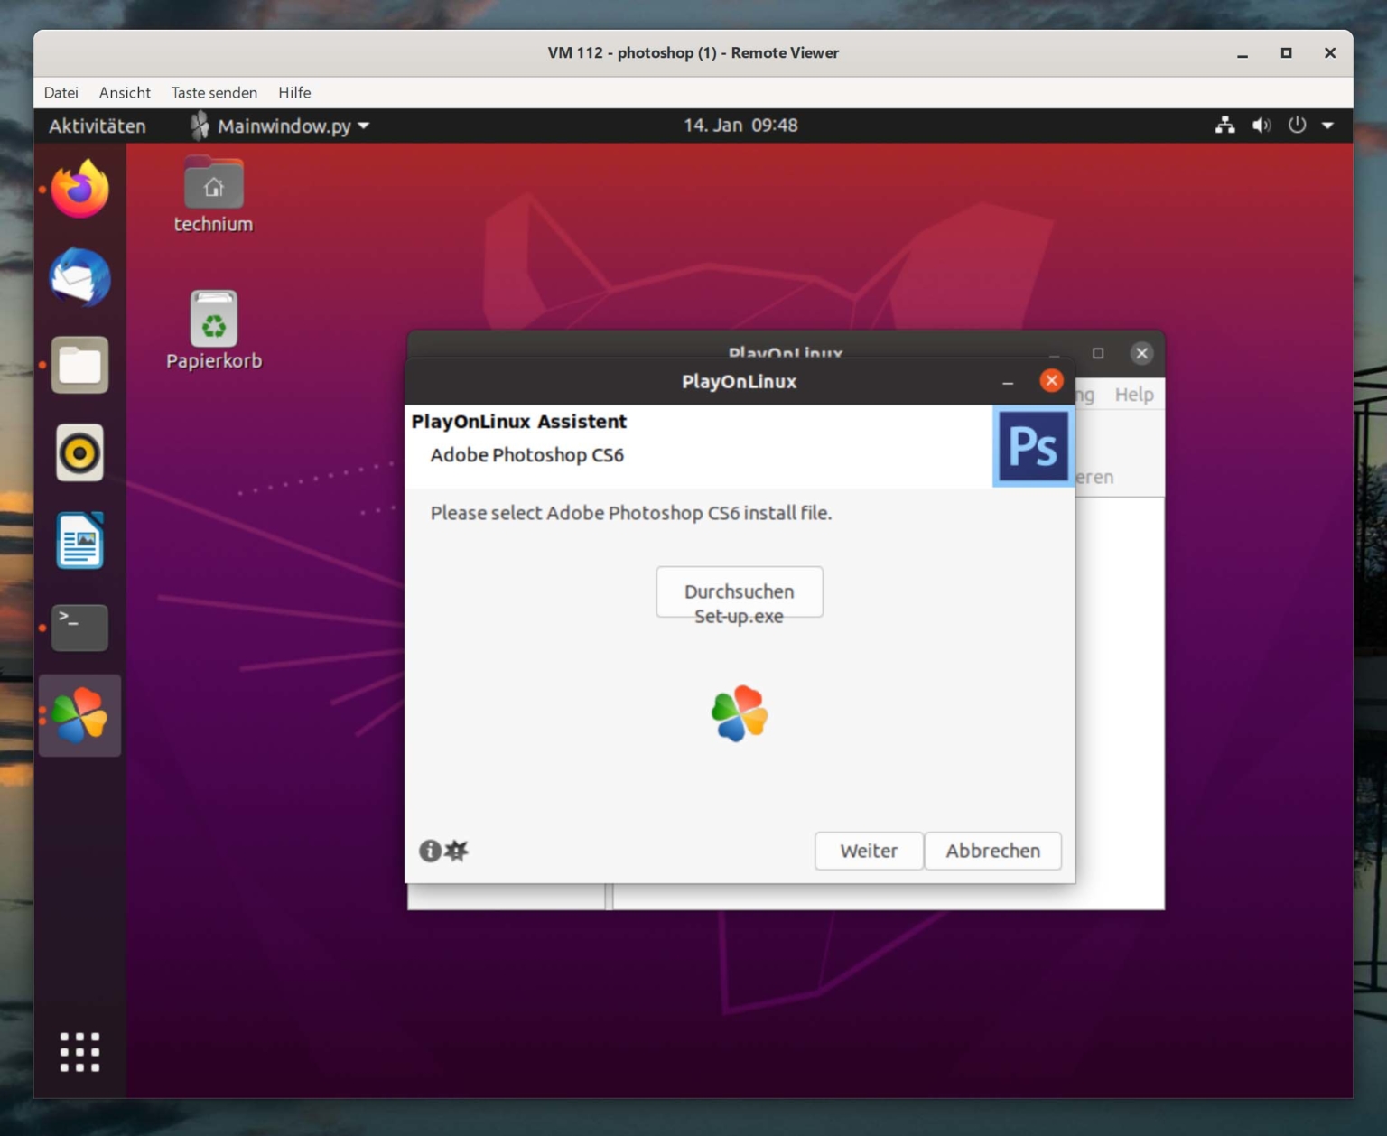Click the PlayOnLinux info icon
The image size is (1387, 1136).
pos(429,851)
